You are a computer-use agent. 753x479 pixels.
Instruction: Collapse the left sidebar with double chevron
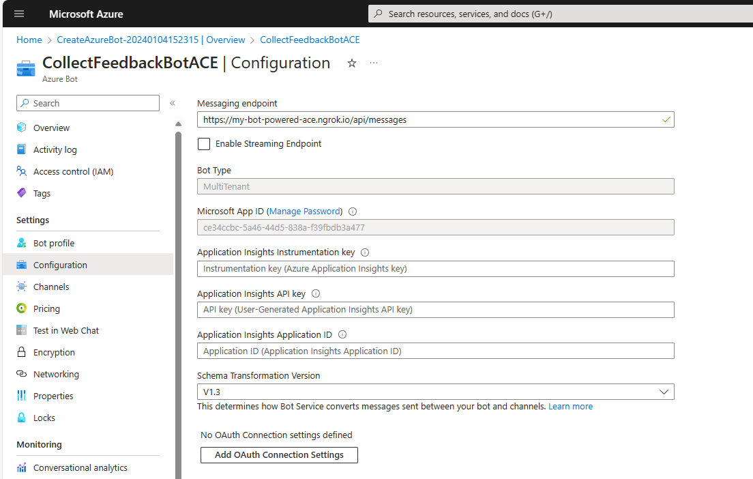pos(173,103)
